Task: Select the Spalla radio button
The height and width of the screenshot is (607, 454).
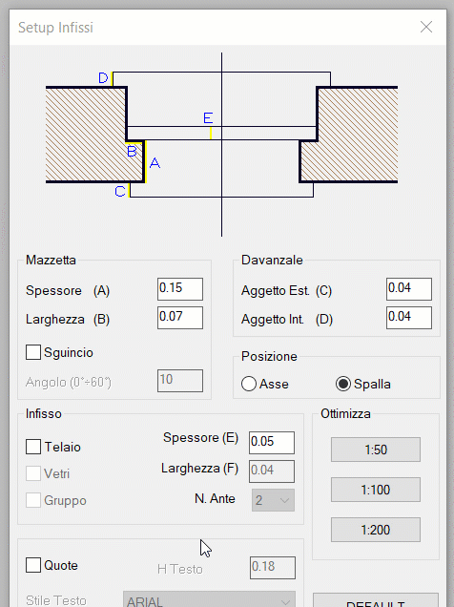Action: 343,384
